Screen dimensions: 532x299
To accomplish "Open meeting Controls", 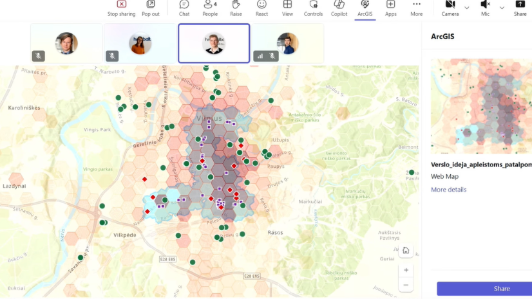I will tap(313, 8).
